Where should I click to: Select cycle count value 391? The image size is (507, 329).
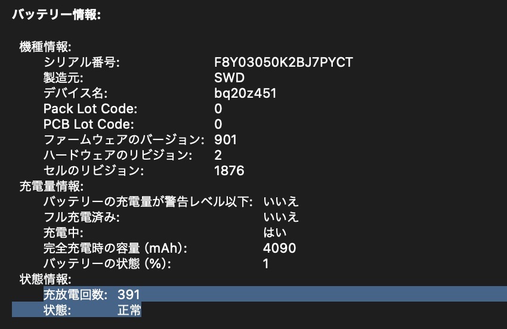129,294
